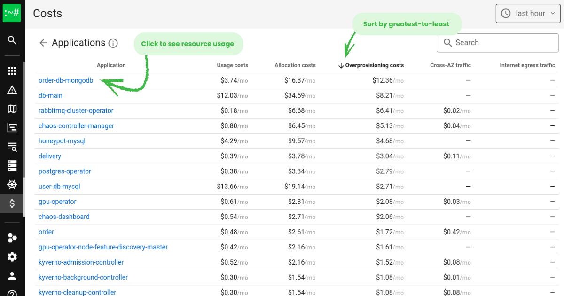Sort table by Usage costs column

[232, 65]
